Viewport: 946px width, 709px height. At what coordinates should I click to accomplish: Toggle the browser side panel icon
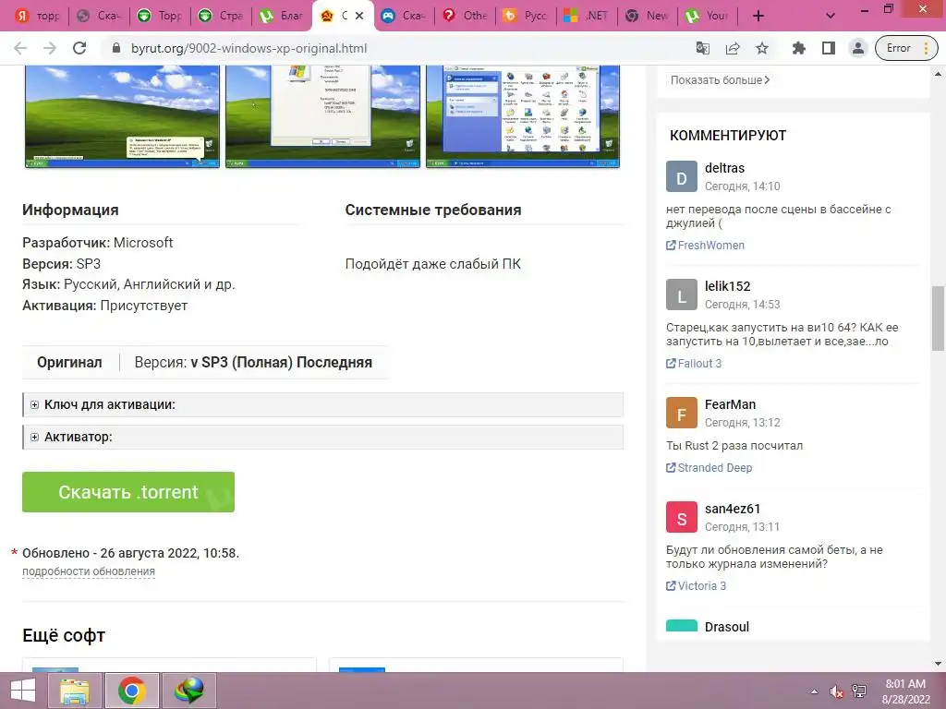point(829,48)
